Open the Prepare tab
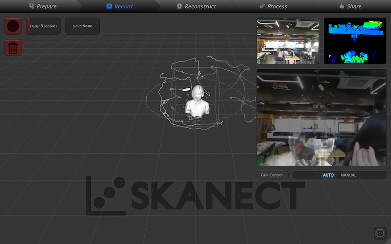This screenshot has width=391, height=244. [x=43, y=6]
